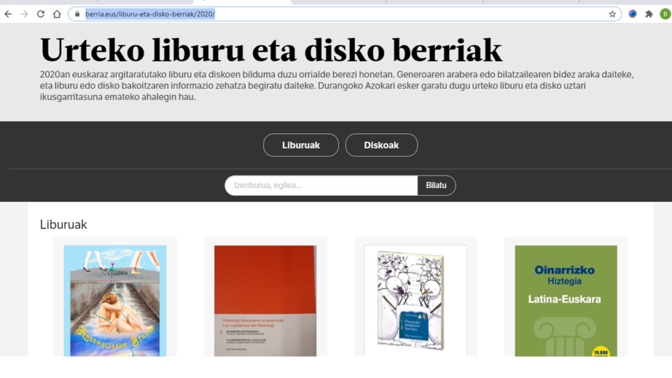Open the browser home page icon
The height and width of the screenshot is (378, 672).
[57, 14]
